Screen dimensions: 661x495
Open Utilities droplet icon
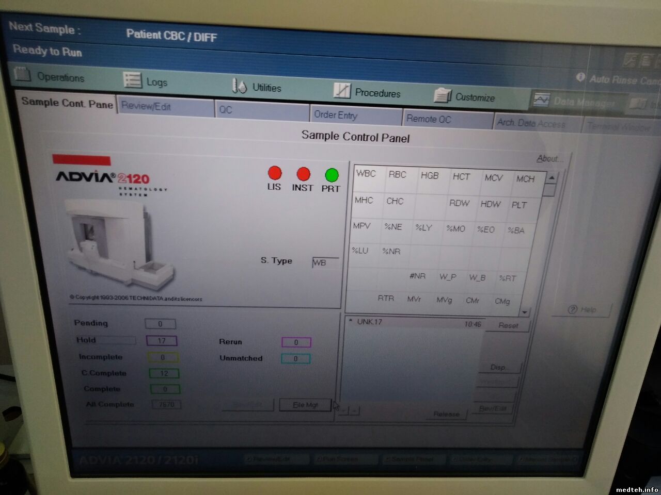click(x=239, y=86)
